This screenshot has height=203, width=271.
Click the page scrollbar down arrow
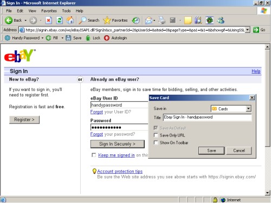tap(268, 193)
